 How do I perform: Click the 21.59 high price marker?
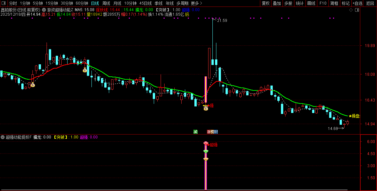[222, 21]
